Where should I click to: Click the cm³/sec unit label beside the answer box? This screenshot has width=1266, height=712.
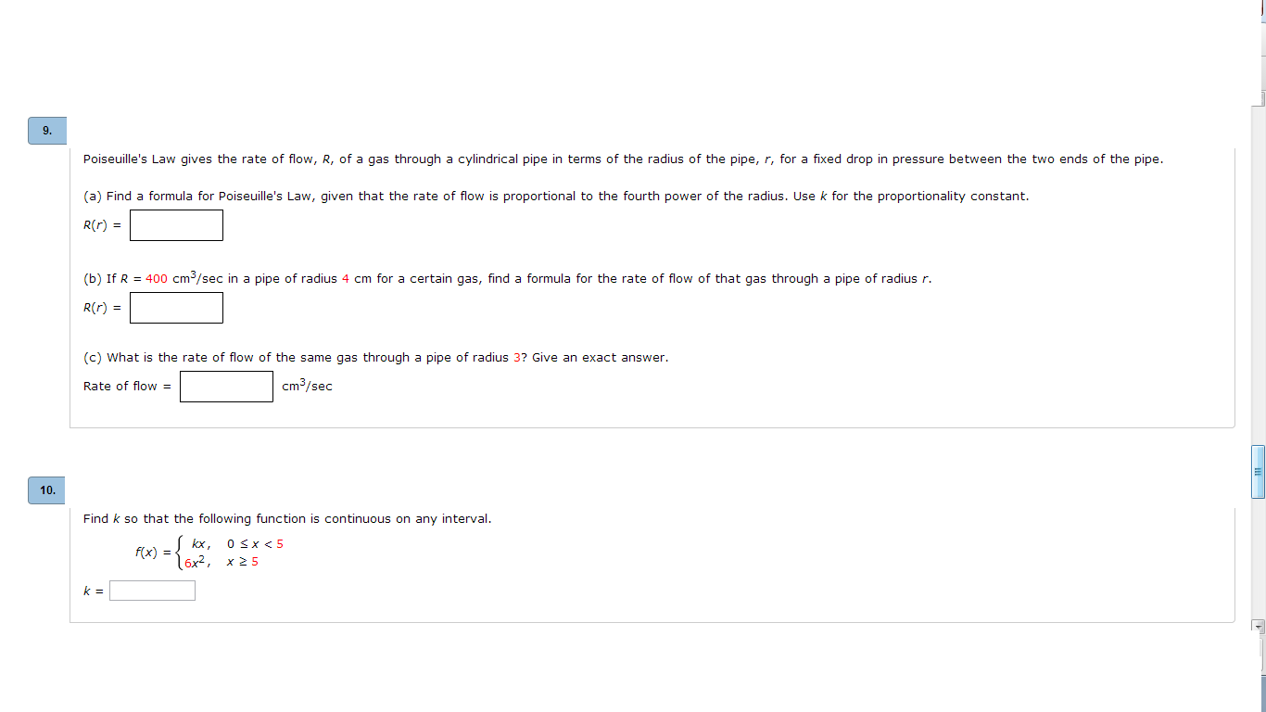[x=307, y=387]
